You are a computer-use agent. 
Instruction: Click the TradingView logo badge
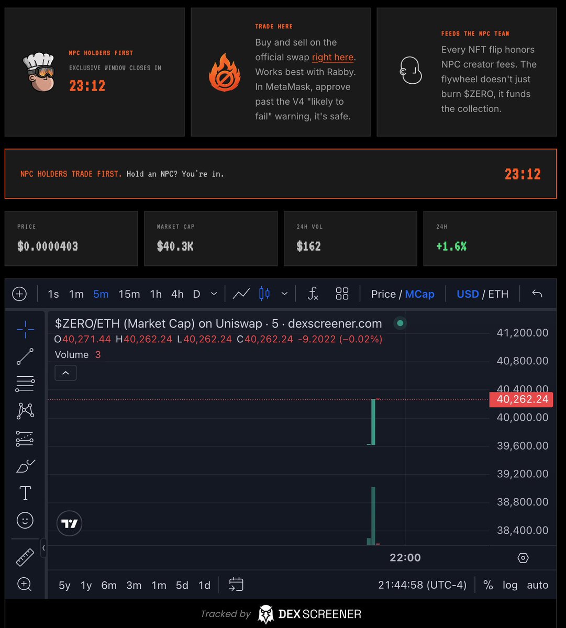point(69,523)
